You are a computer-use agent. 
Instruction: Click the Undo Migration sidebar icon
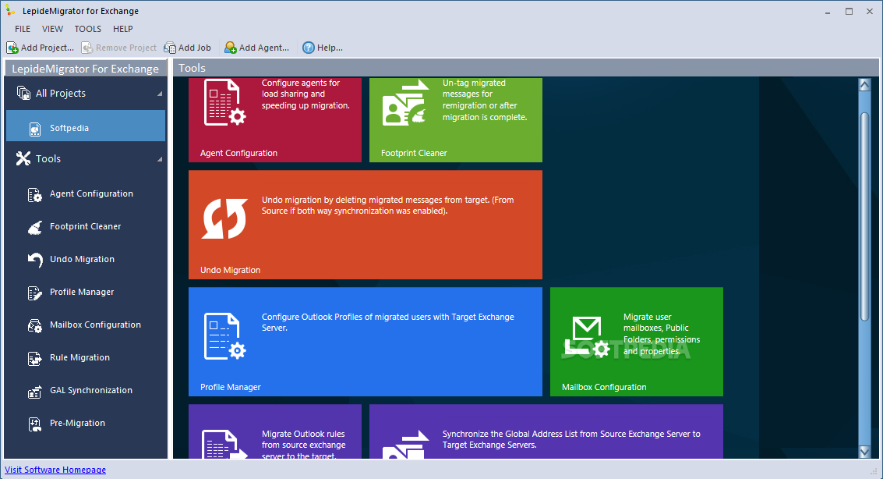(35, 260)
